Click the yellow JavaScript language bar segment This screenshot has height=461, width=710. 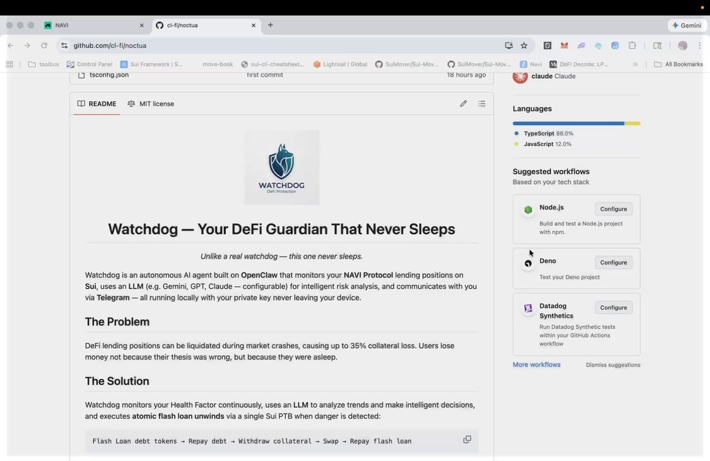[x=632, y=123]
